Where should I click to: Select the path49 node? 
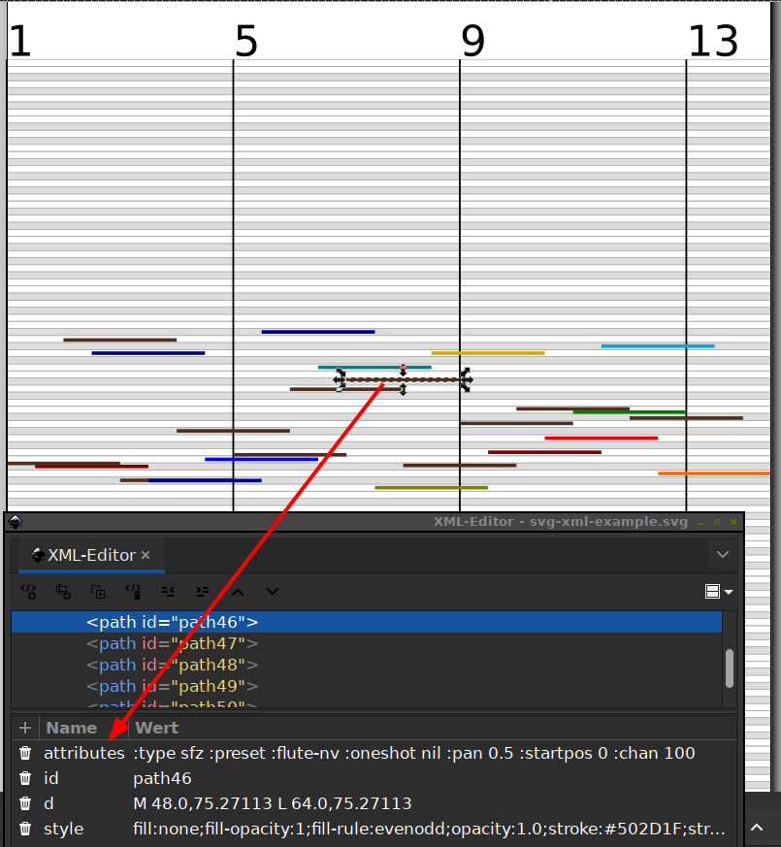(x=172, y=686)
